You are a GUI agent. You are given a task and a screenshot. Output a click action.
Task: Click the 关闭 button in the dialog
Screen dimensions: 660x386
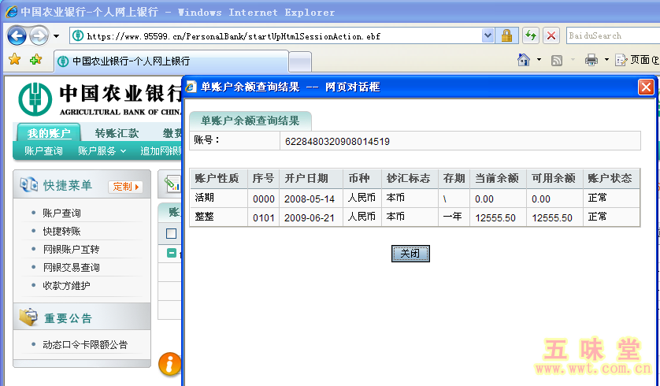click(410, 254)
